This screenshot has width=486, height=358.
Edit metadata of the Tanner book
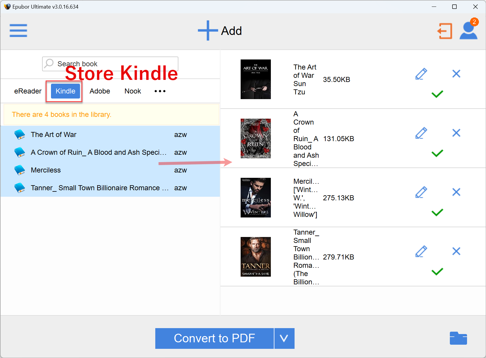click(421, 251)
